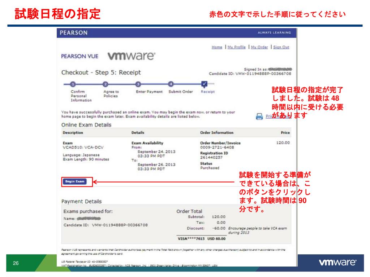Select the price value 120.00 in table

point(283,143)
